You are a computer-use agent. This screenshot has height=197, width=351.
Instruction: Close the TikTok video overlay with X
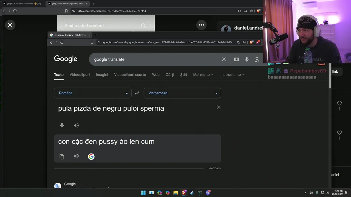[10, 25]
